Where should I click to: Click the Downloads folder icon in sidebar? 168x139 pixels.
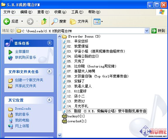pos(11,109)
